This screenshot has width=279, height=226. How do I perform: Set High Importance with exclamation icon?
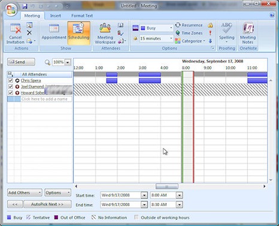tap(210, 33)
